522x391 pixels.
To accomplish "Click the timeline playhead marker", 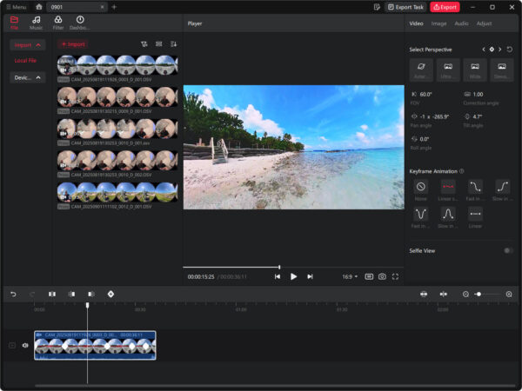I will [87, 305].
